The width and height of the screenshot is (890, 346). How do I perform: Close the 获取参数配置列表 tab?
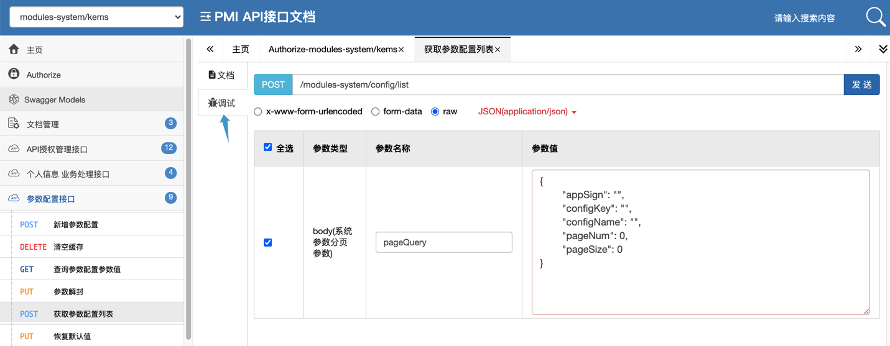pos(498,50)
